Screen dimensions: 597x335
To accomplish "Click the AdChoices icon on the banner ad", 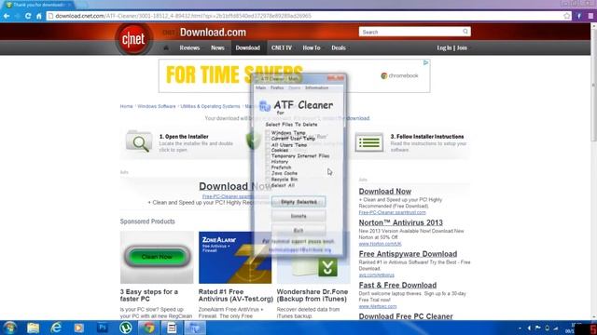I will tap(425, 62).
